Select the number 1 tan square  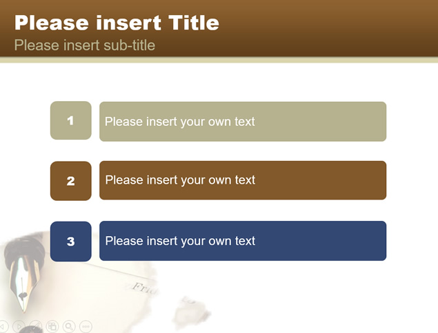[70, 120]
